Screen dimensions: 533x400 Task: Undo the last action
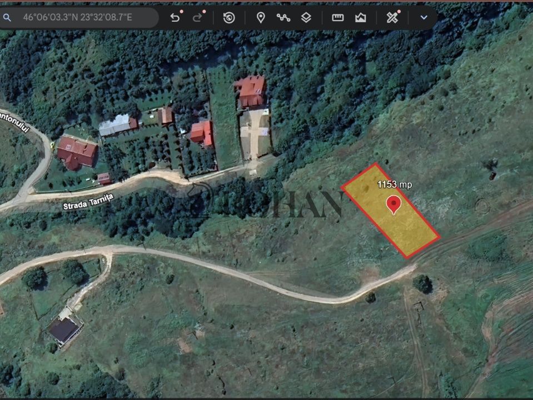pyautogui.click(x=175, y=17)
